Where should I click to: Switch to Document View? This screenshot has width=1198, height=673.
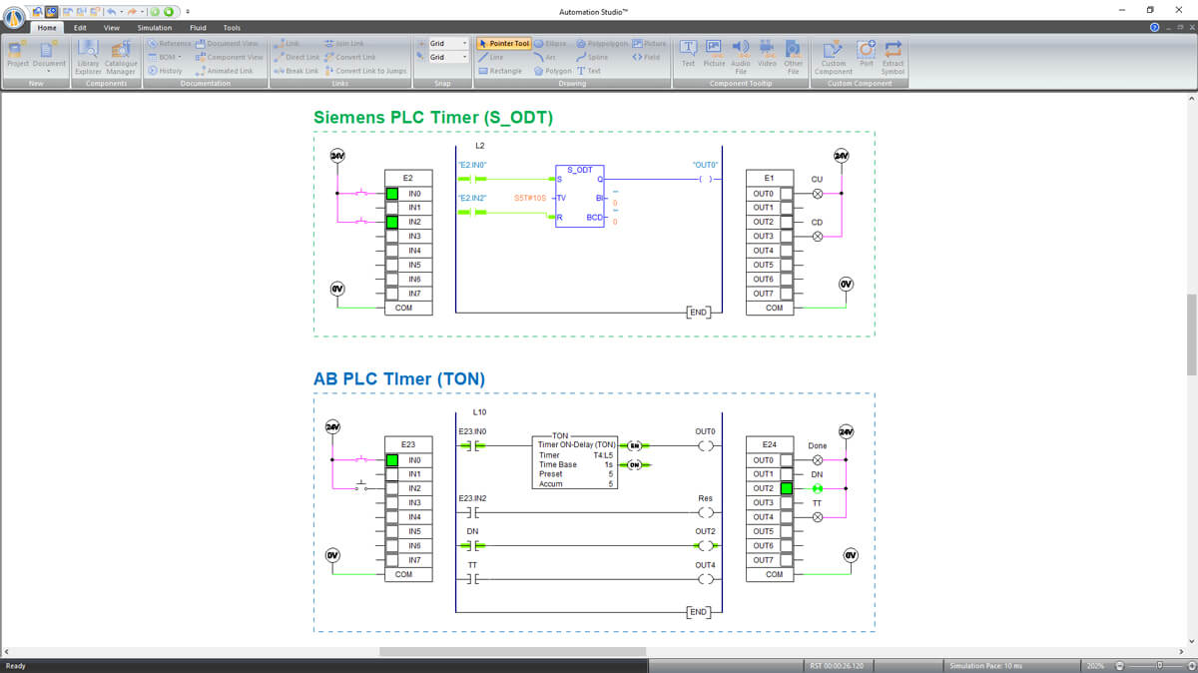tap(227, 44)
